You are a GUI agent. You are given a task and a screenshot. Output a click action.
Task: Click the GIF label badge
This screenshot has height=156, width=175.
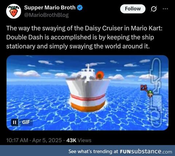click(x=26, y=122)
